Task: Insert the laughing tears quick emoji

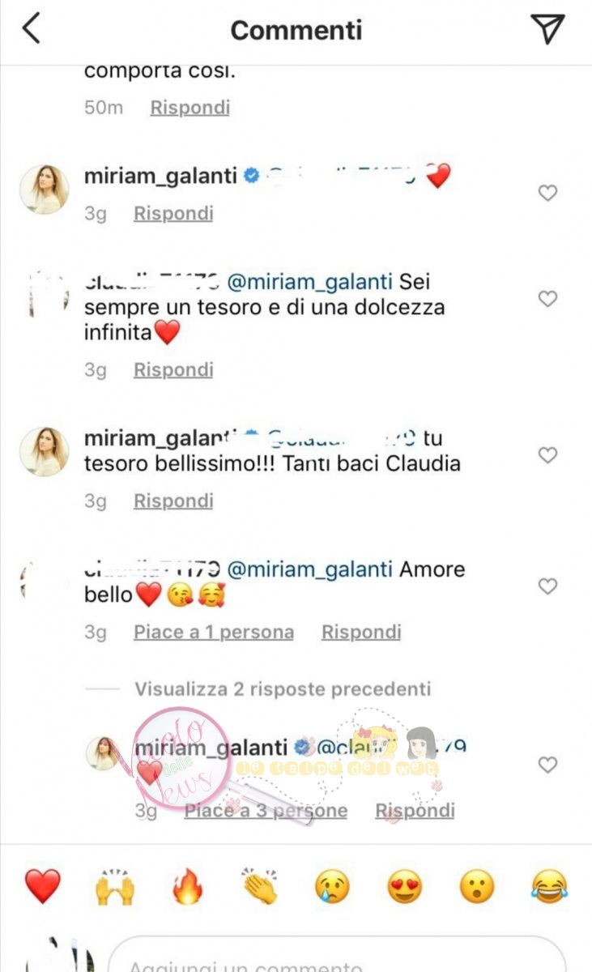Action: [x=550, y=886]
